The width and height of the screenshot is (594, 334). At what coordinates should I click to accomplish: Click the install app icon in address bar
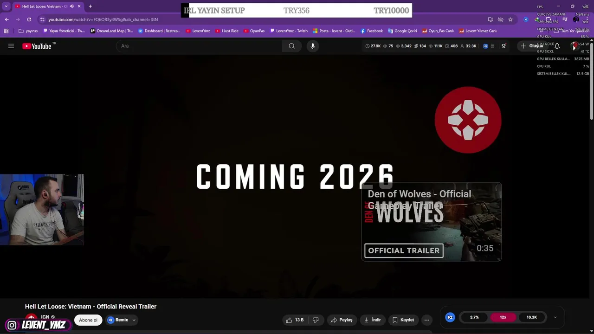(x=491, y=19)
